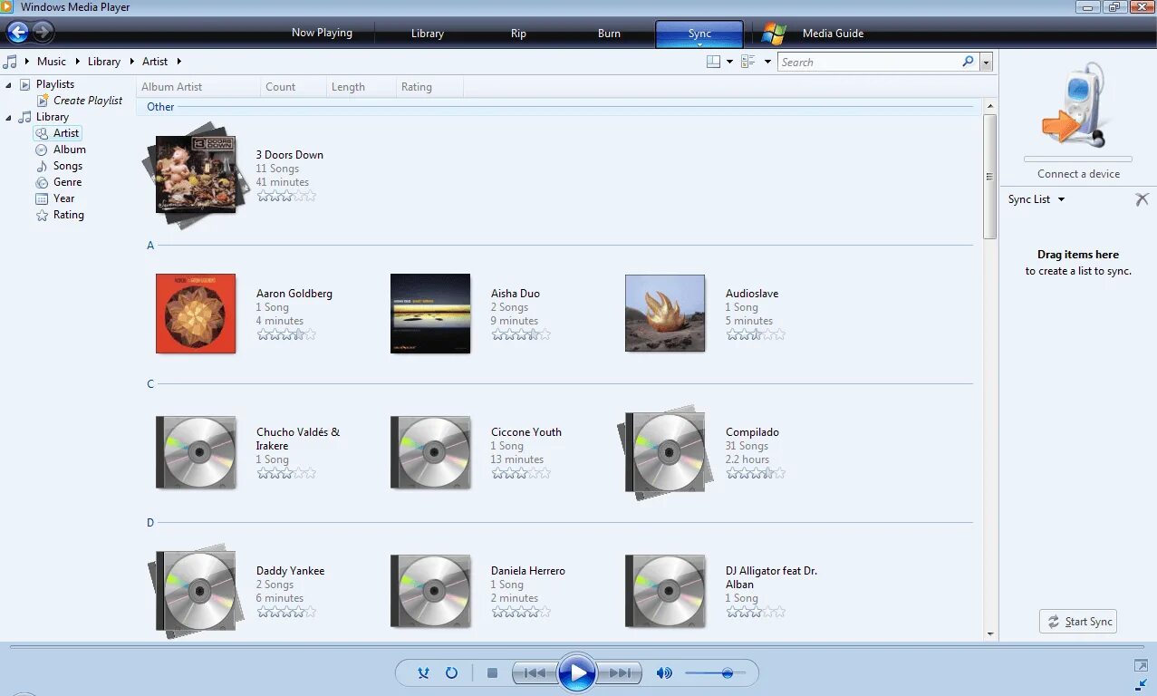Select the Genre icon in Library tree
This screenshot has height=696, width=1157.
(42, 182)
